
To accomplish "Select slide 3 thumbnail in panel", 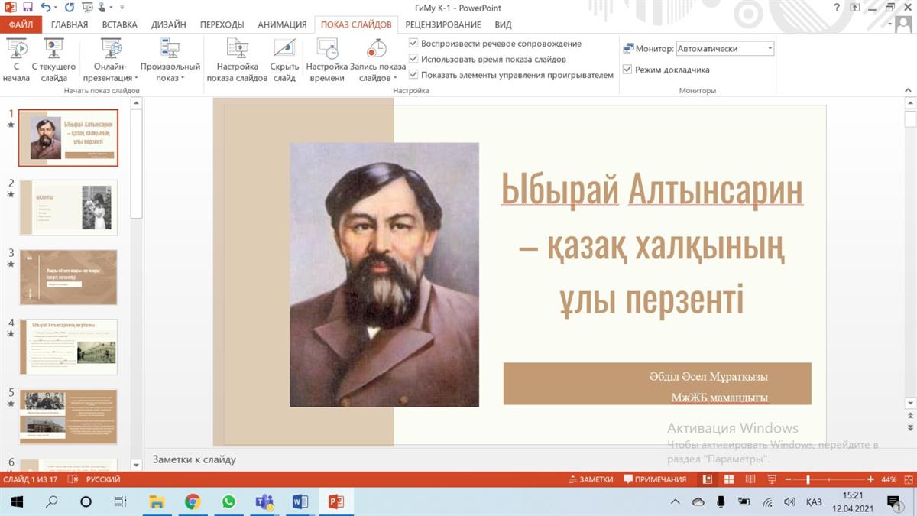I will point(69,277).
